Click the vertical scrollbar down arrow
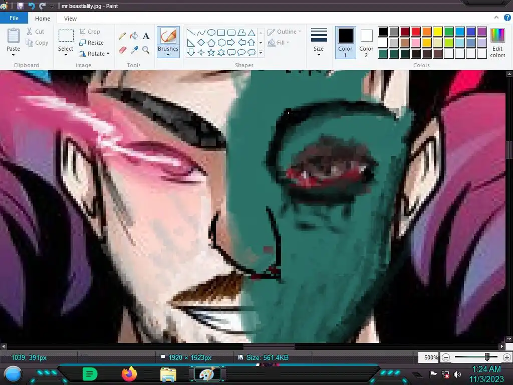 [x=509, y=339]
